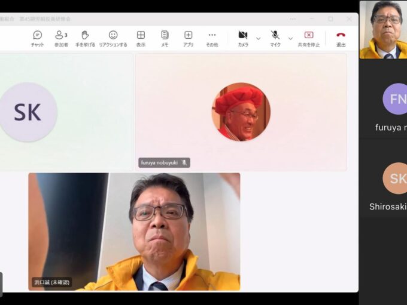Expand camera options dropdown arrow
407x305 pixels.
[259, 38]
